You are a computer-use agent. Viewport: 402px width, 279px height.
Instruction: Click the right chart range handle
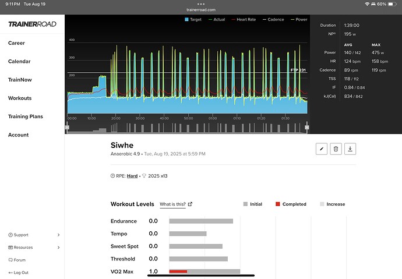click(307, 128)
